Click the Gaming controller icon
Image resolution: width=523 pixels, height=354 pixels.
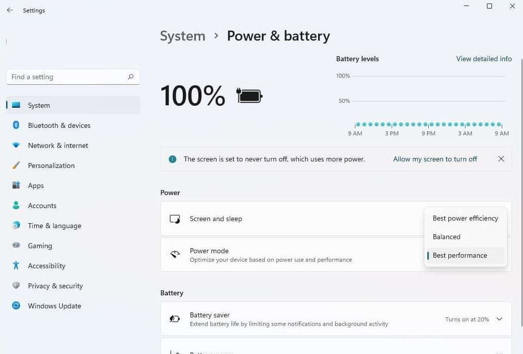point(16,246)
